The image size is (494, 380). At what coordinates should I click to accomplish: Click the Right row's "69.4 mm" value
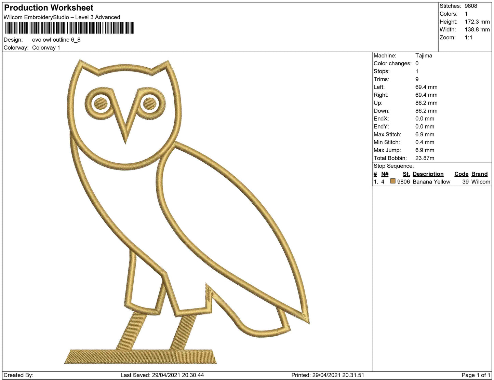coord(426,95)
